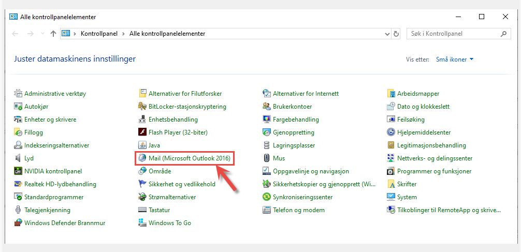Click the Søk i Kontrollpanel search field
This screenshot has height=252, width=521.
(459, 34)
